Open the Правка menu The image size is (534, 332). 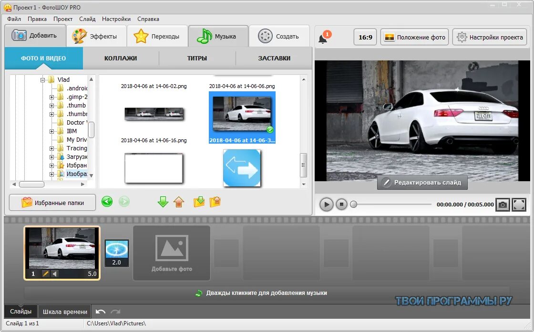37,19
